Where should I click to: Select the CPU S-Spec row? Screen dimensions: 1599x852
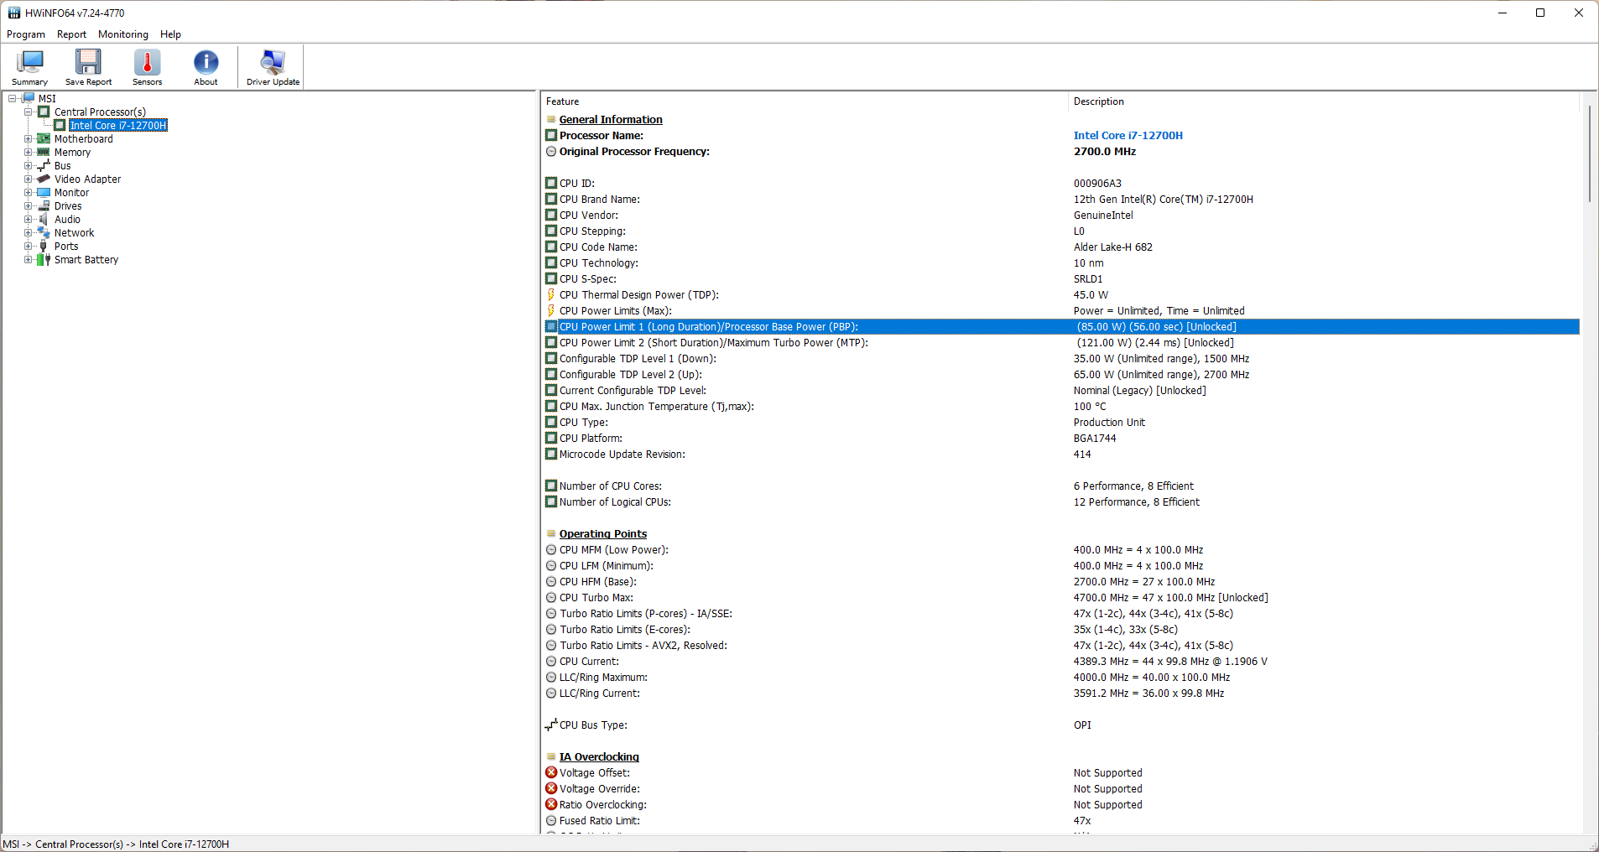coord(1061,279)
